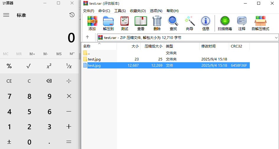Viewport: 279px width, 149px height.
Task: Click the M- memory subtract button
Action: click(45, 54)
